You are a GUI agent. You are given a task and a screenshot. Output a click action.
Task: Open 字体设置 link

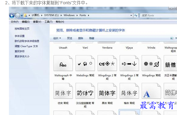coord(20,36)
